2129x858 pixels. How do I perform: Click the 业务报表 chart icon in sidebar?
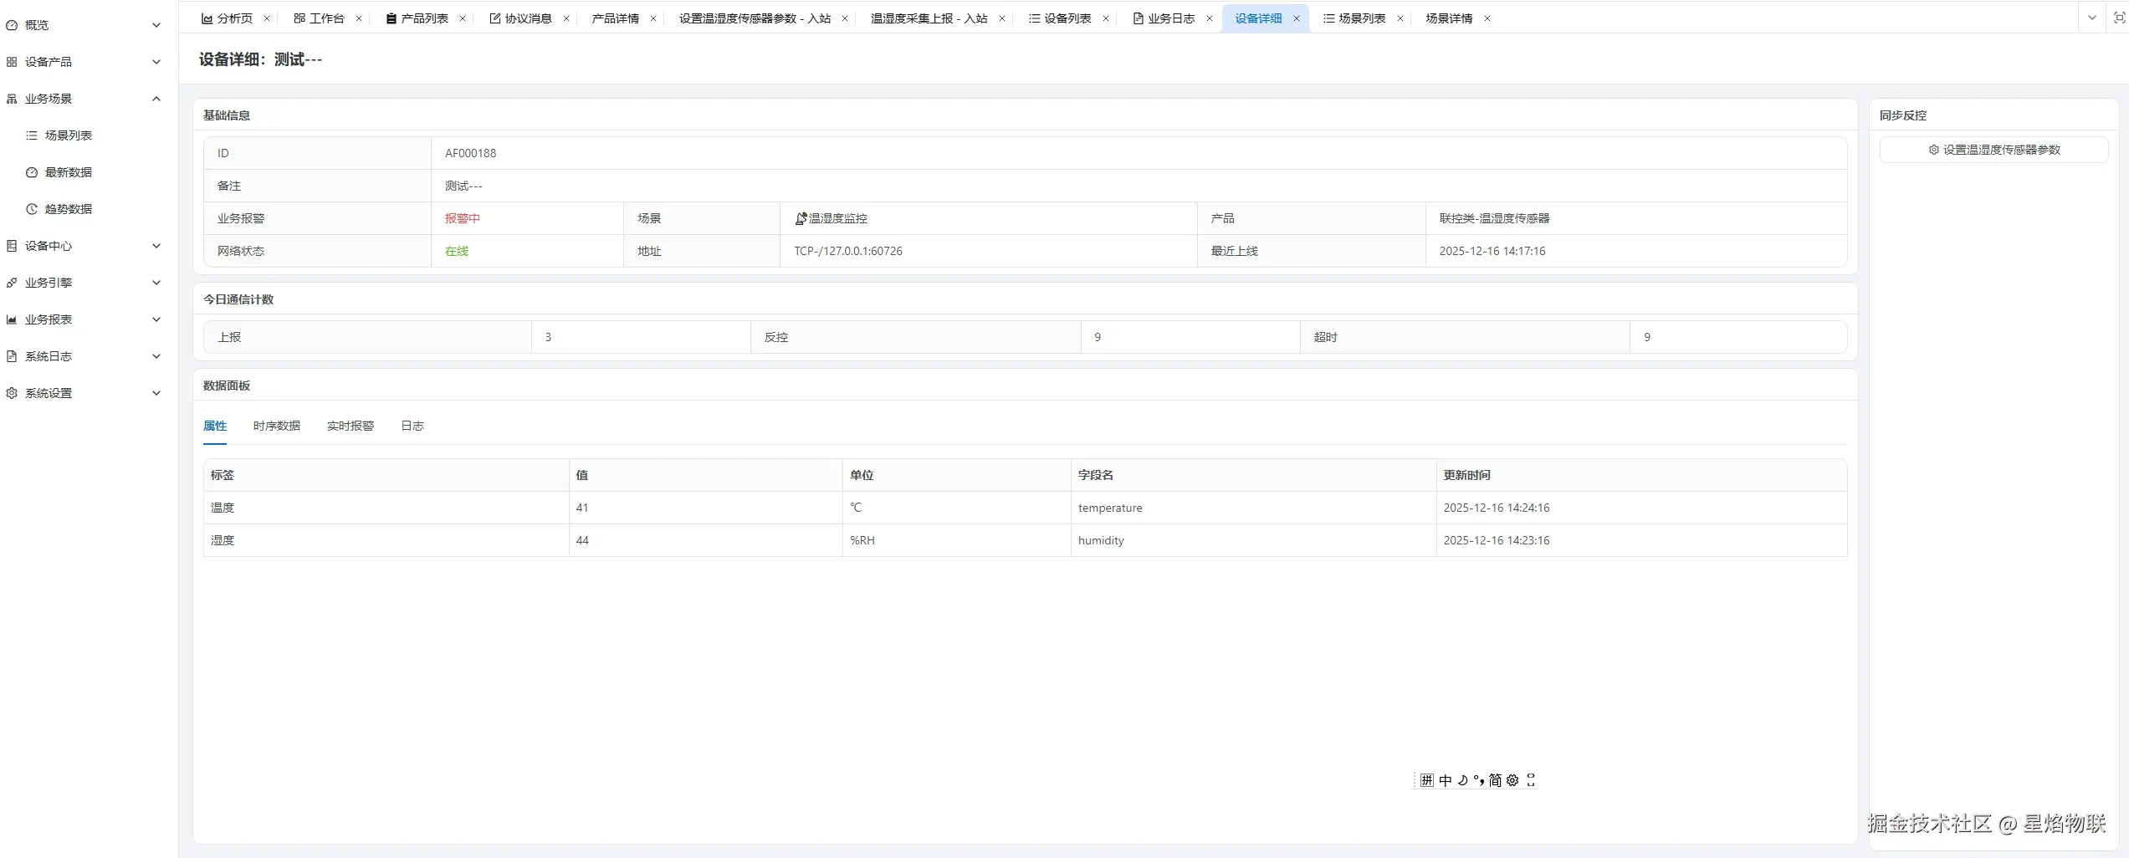pos(12,319)
